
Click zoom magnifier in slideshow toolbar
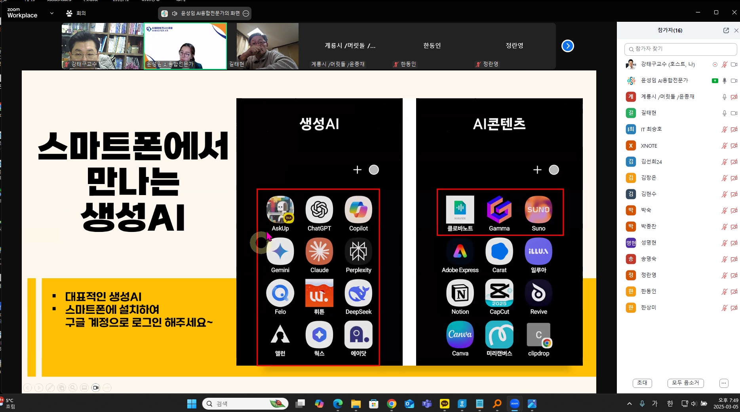coord(73,388)
